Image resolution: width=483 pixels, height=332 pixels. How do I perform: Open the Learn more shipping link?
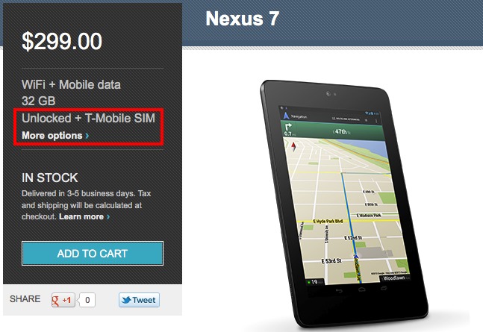point(84,217)
